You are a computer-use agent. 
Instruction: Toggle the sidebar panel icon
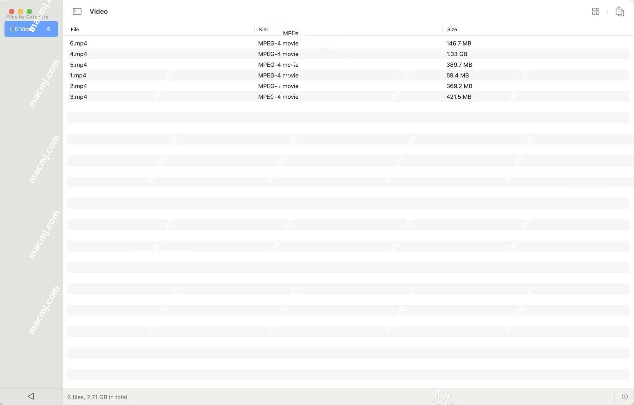click(x=77, y=11)
